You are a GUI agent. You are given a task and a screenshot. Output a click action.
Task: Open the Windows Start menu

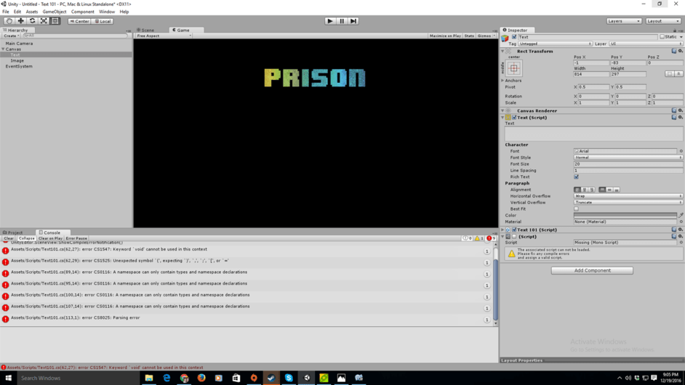(x=8, y=378)
